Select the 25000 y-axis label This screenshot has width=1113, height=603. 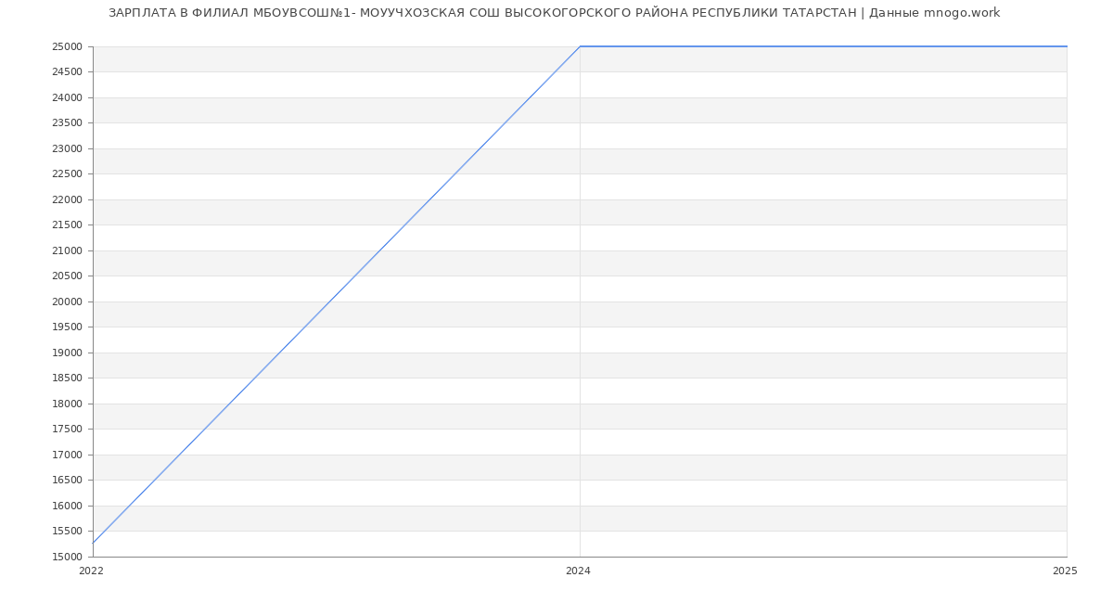pyautogui.click(x=67, y=46)
